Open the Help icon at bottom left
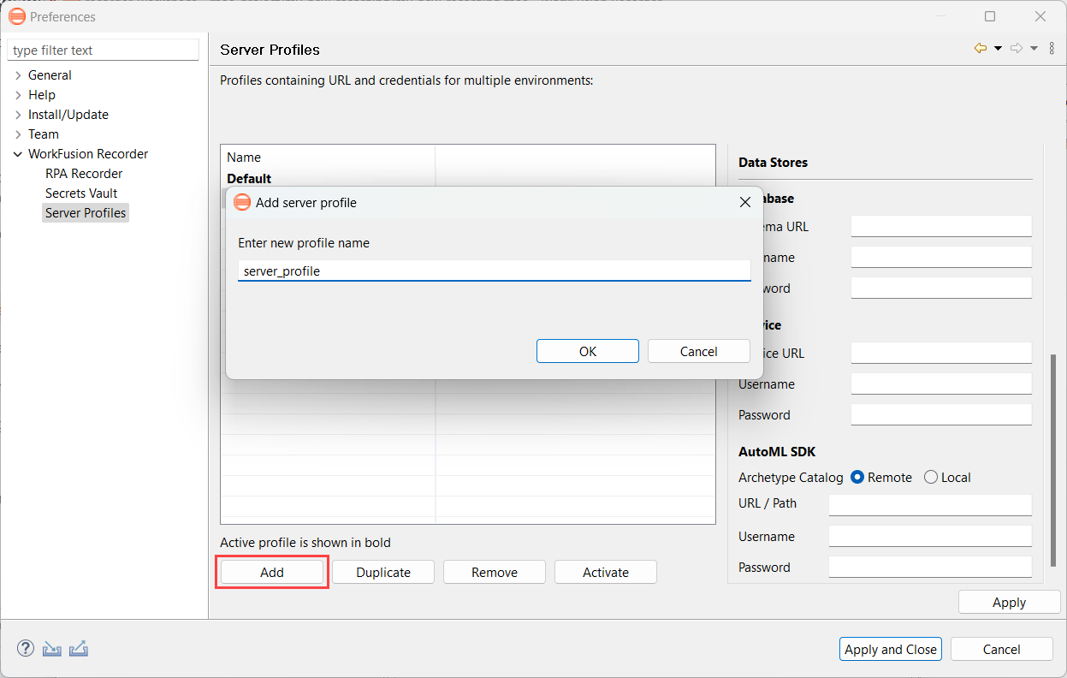 click(x=26, y=649)
